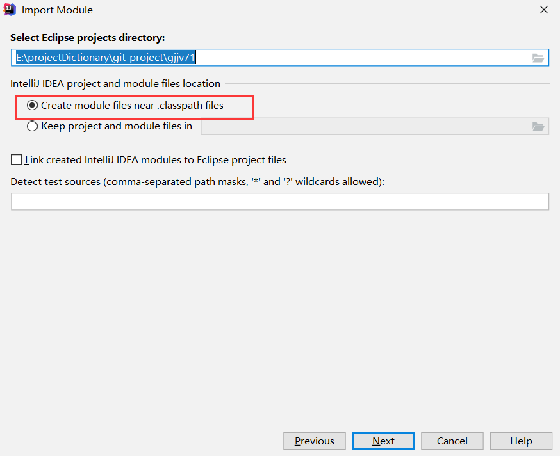Click the Eclipse projects directory path field
560x456 pixels.
tap(280, 58)
